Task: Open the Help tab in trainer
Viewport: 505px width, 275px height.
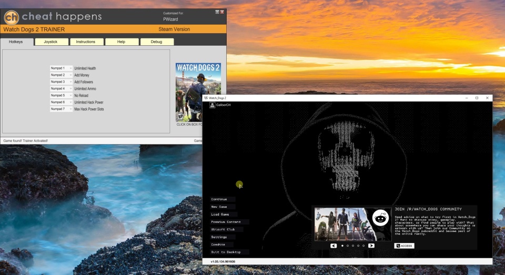Action: [x=122, y=42]
